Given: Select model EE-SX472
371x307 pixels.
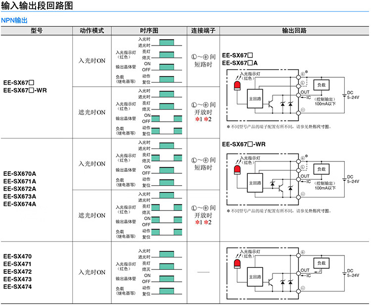Looking at the screenshot, I should (x=17, y=271).
